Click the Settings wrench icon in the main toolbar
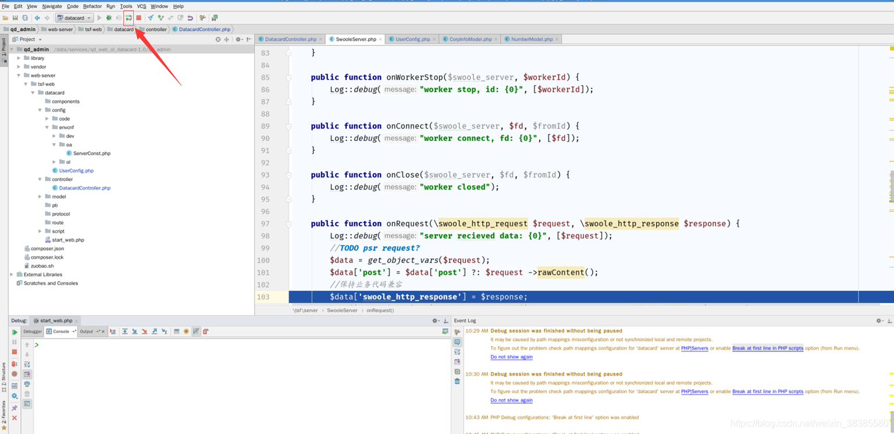Image resolution: width=894 pixels, height=434 pixels. 202,18
